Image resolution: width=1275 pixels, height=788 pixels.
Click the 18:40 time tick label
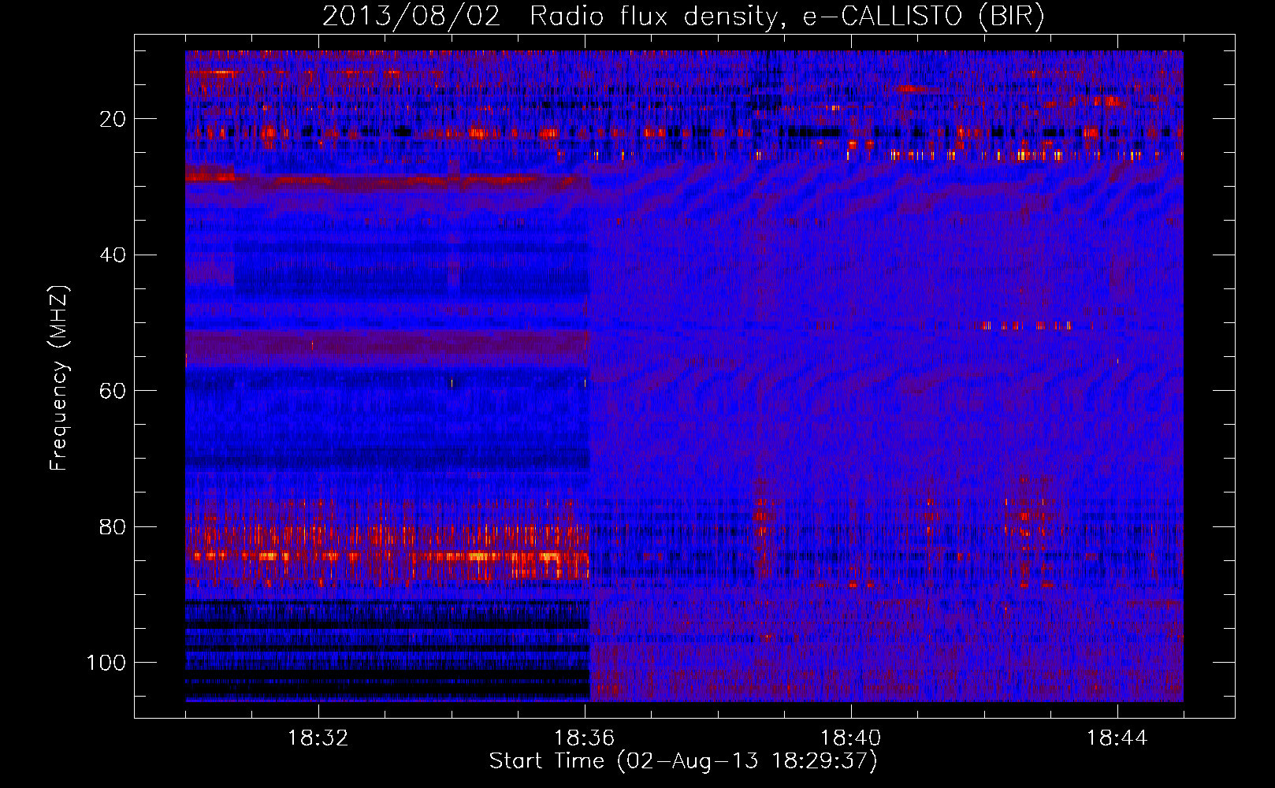tap(851, 738)
